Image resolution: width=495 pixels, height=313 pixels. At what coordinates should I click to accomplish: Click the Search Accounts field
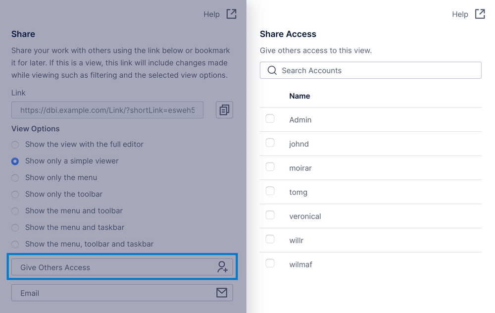tap(376, 70)
